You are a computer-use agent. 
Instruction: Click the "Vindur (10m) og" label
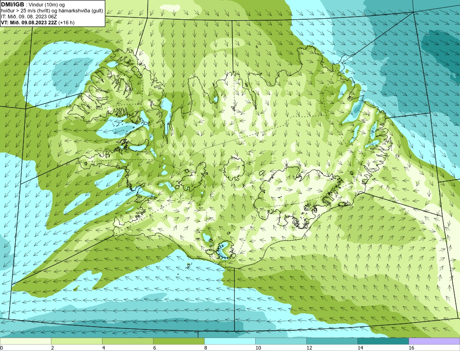(x=46, y=5)
